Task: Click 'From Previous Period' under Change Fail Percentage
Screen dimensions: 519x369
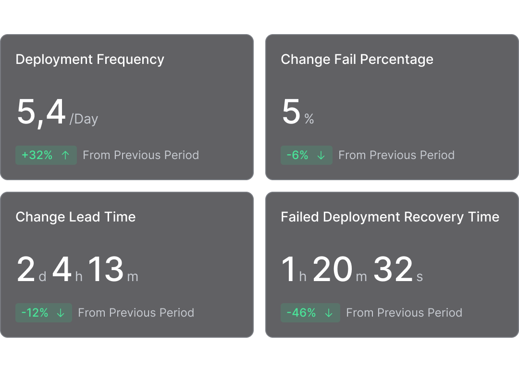Action: click(x=396, y=155)
